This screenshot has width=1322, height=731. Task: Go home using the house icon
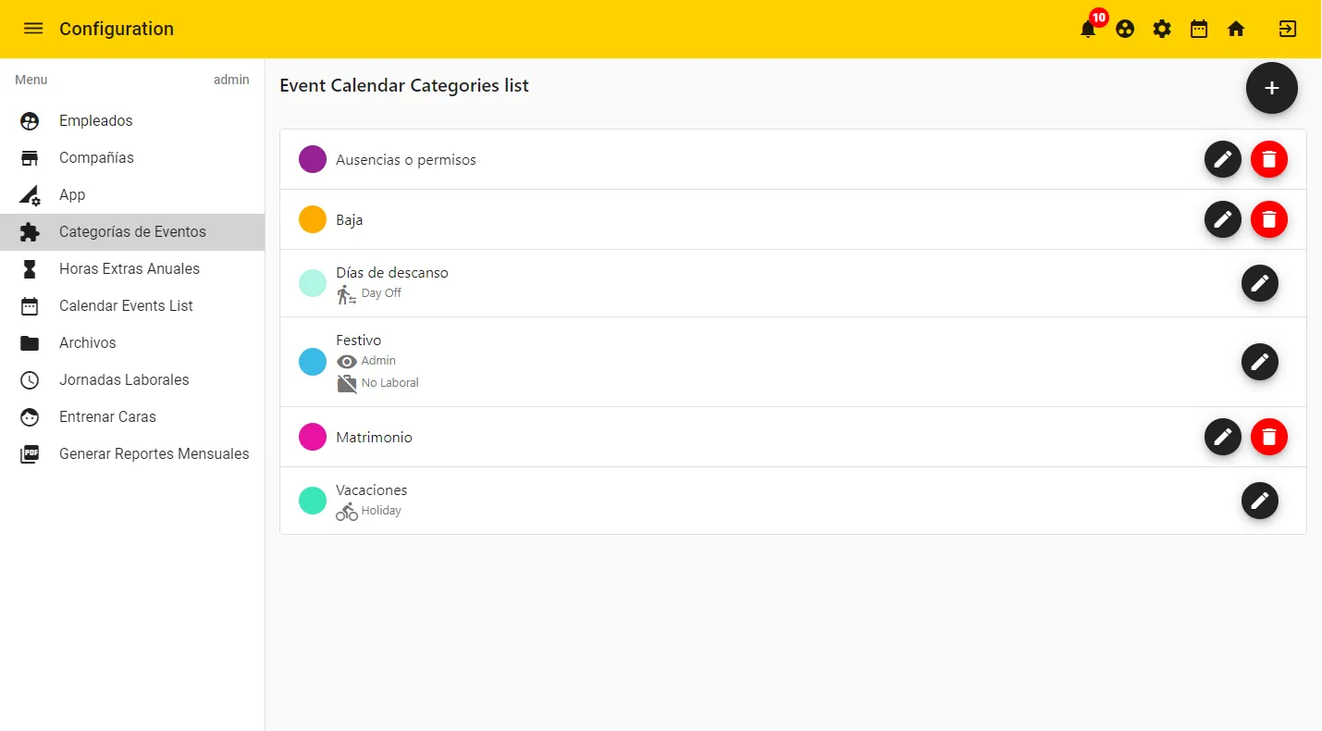(1236, 29)
